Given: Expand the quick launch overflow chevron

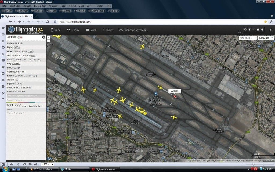Looking at the screenshot, I should (26, 168).
